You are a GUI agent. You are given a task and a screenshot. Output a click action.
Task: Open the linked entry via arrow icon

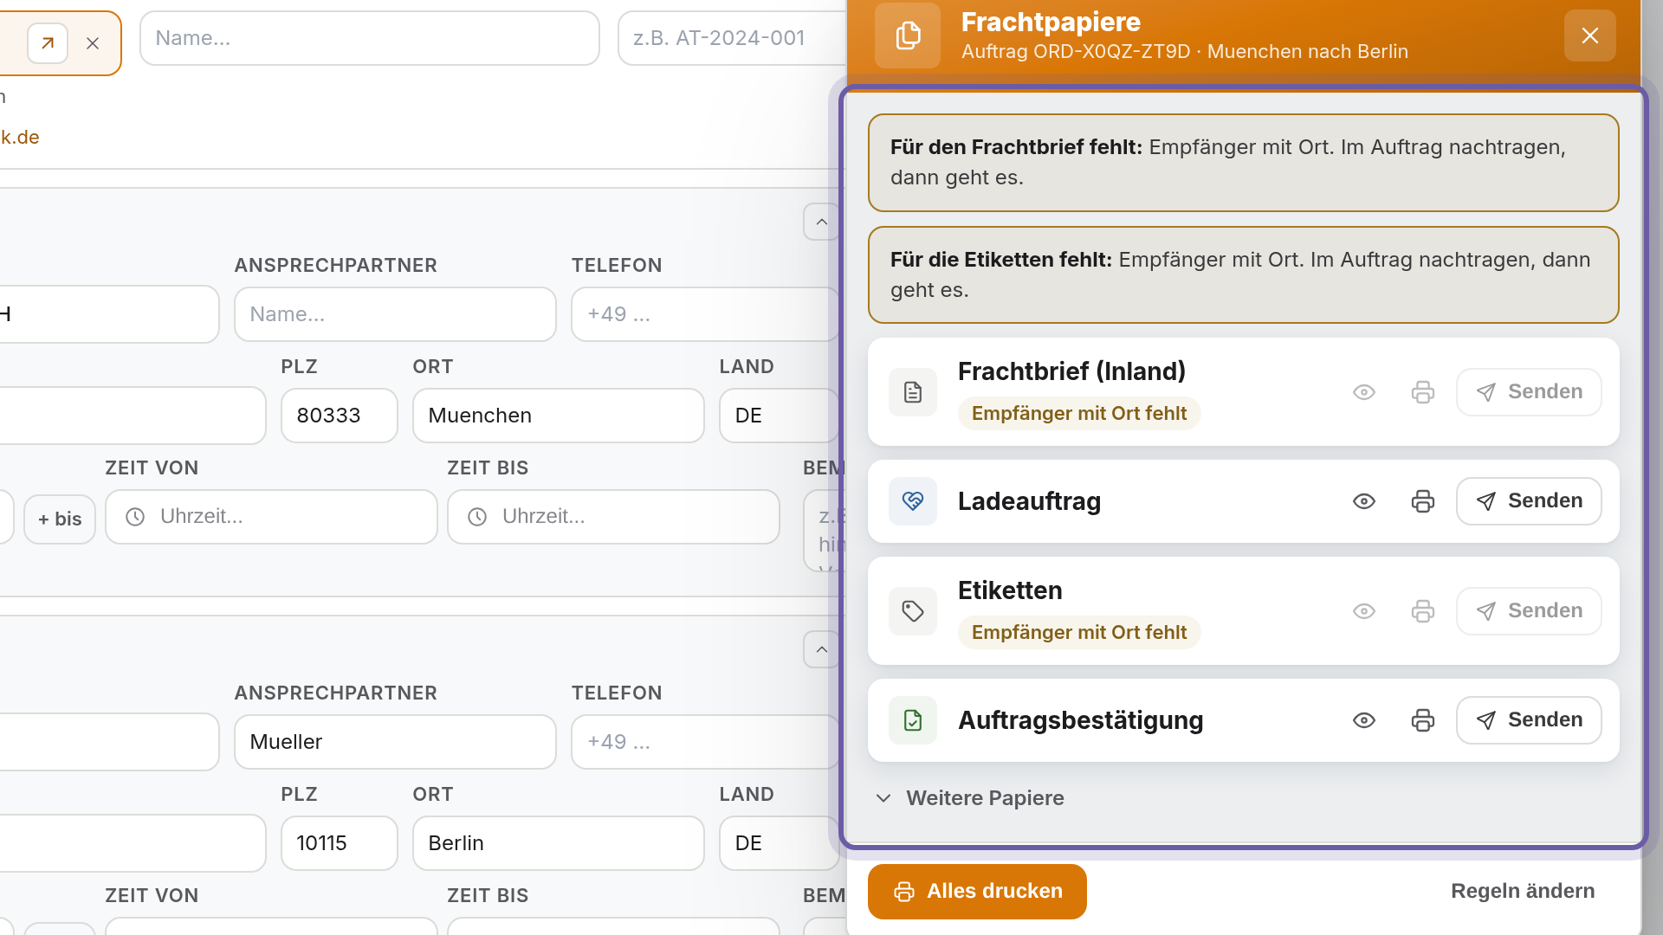[48, 43]
